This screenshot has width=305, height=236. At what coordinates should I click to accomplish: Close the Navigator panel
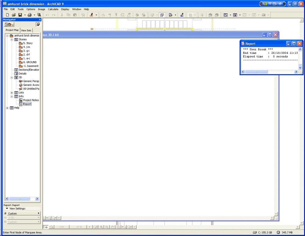click(40, 20)
